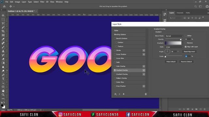The image size is (209, 117).
Task: Click the share icon at top right
Action: tap(207, 6)
